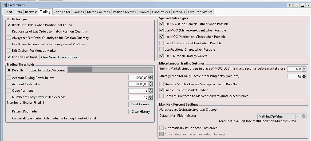Image resolution: width=311 pixels, height=141 pixels.
Task: Open the Max Risk Indicator settings gear
Action: pos(303,116)
